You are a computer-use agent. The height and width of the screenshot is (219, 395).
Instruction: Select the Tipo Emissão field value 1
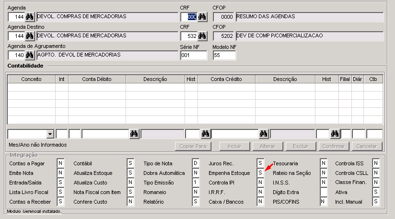pos(196,182)
